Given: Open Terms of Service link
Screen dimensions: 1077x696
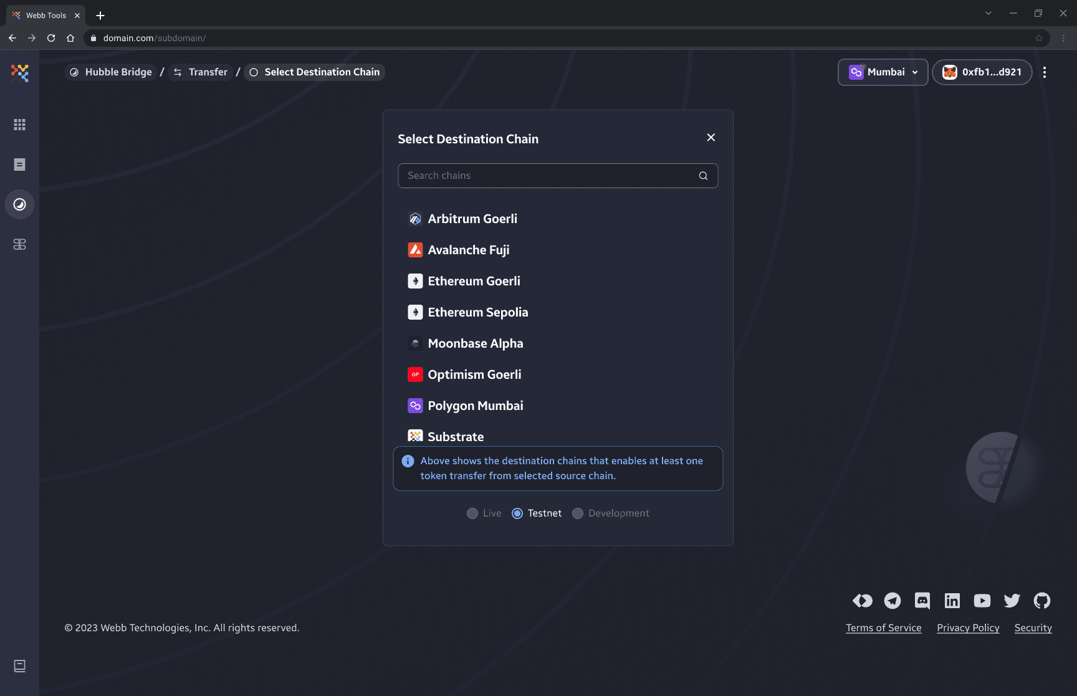Looking at the screenshot, I should (x=884, y=628).
